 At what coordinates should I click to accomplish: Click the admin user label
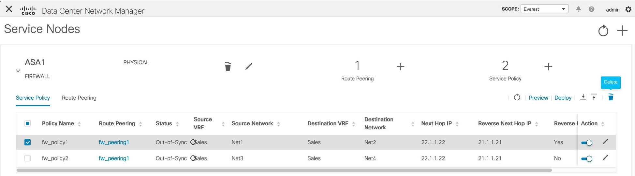pyautogui.click(x=613, y=10)
